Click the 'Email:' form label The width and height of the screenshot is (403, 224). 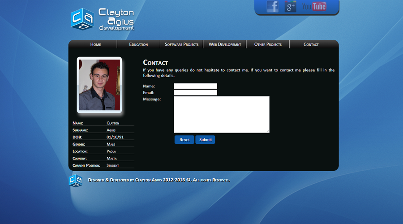tap(149, 93)
